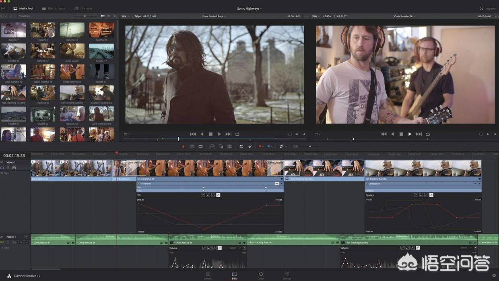Mute the Audio 1 track speaker
Viewport: 499px width, 281px height.
[2, 242]
